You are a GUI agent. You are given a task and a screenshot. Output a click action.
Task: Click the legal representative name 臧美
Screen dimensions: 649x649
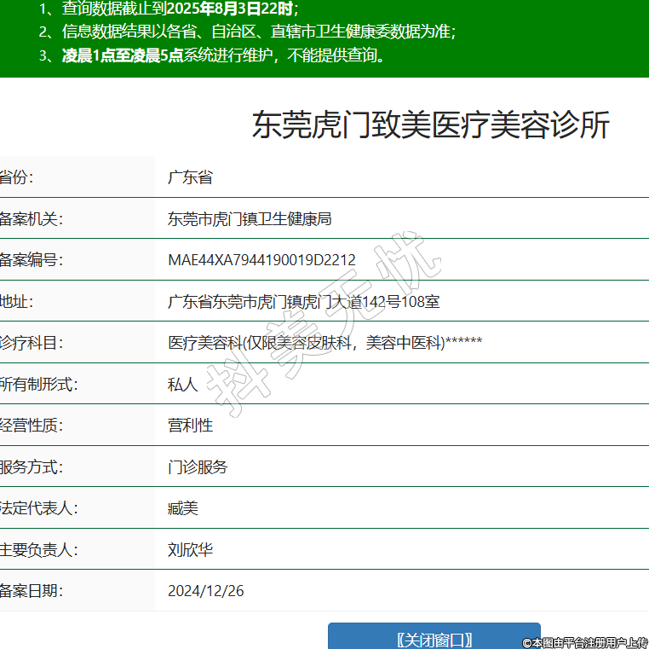pos(182,508)
